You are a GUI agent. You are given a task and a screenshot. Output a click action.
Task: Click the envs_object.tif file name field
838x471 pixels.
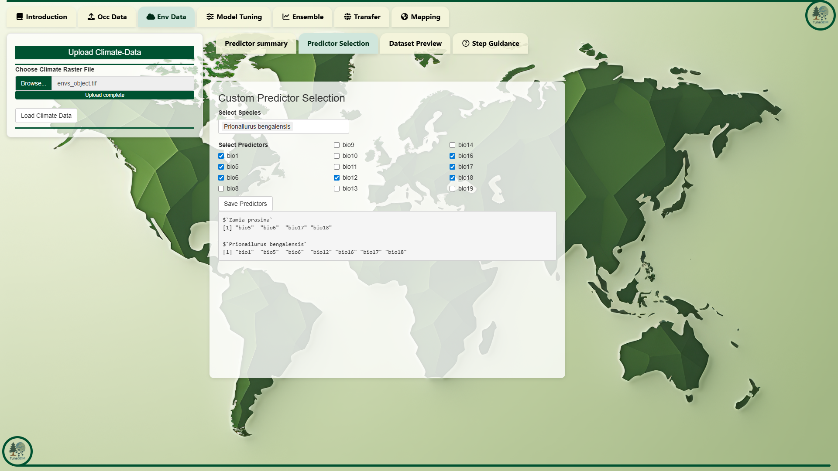(x=122, y=83)
